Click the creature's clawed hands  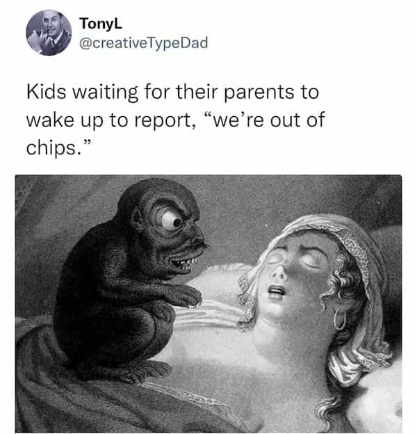coord(185,296)
